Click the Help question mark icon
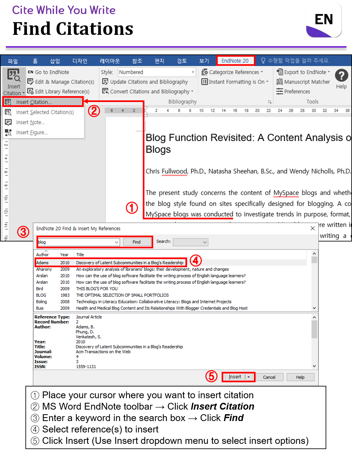The image size is (352, 452). (342, 77)
